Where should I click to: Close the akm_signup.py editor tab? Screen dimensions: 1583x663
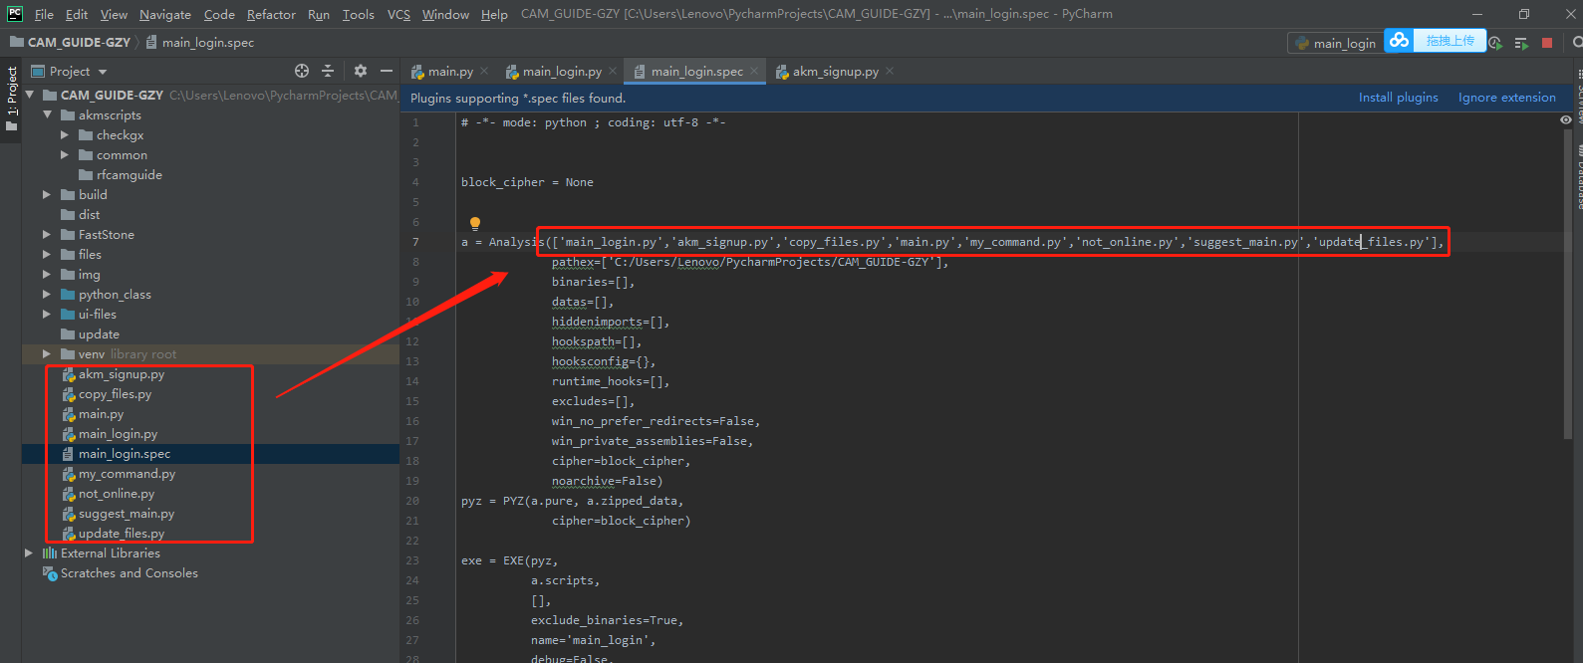click(890, 71)
